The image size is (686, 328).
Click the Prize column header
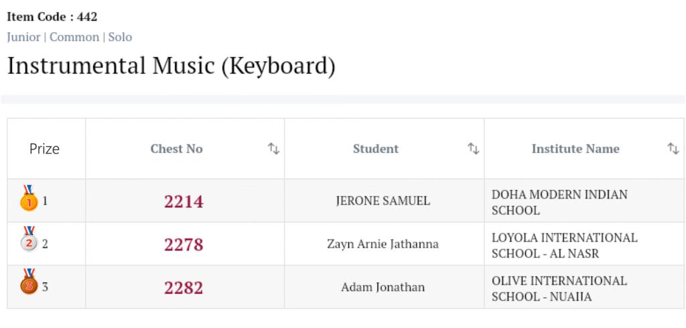pyautogui.click(x=44, y=149)
